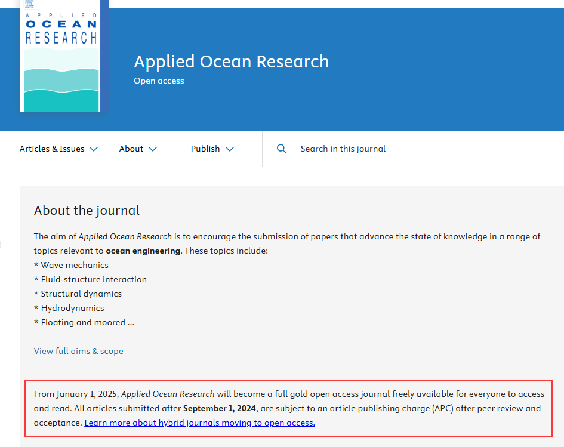
Task: Click the '* Floating and moored ...' line
Action: point(84,323)
